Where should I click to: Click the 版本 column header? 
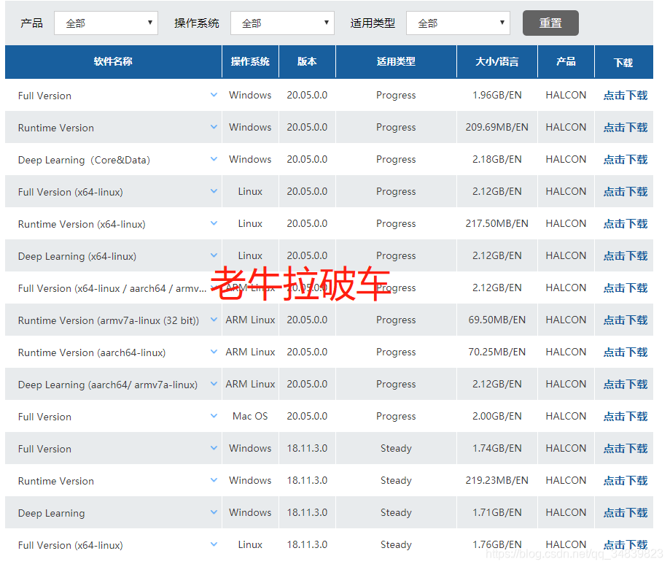coord(307,61)
